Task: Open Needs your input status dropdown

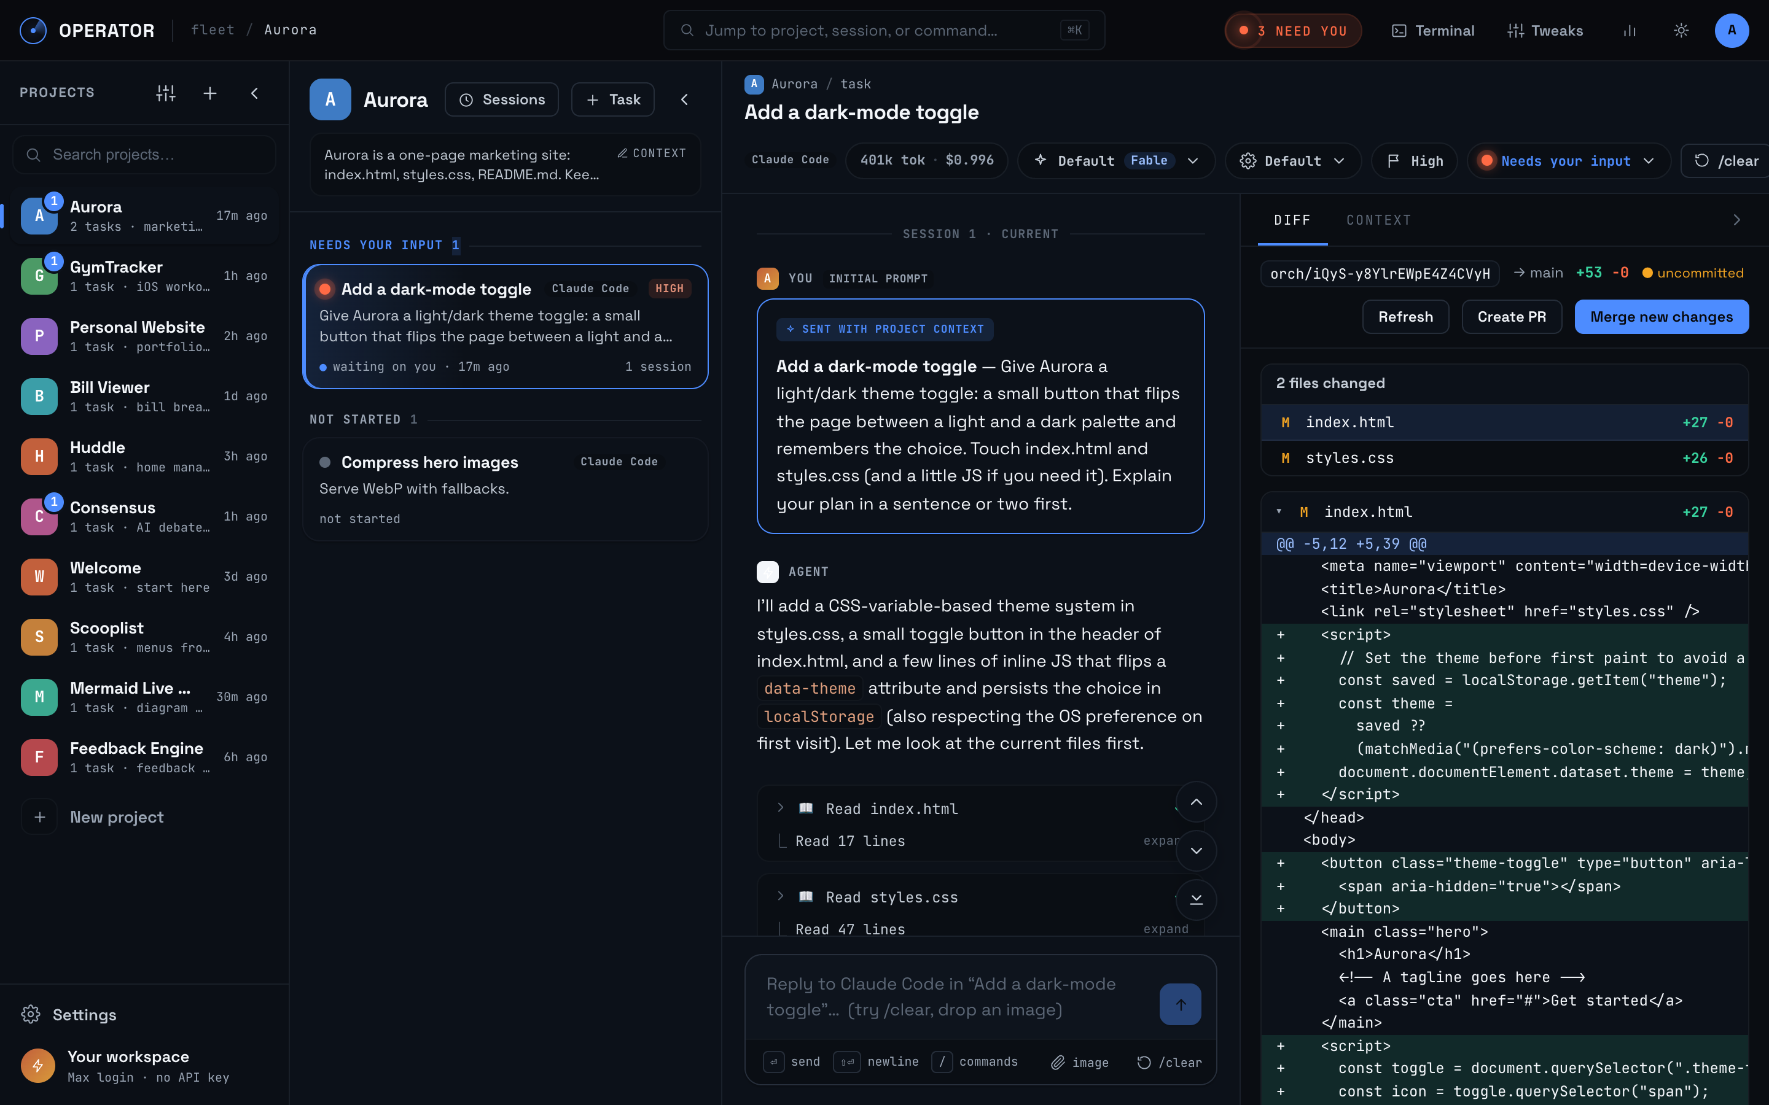Action: click(x=1569, y=161)
